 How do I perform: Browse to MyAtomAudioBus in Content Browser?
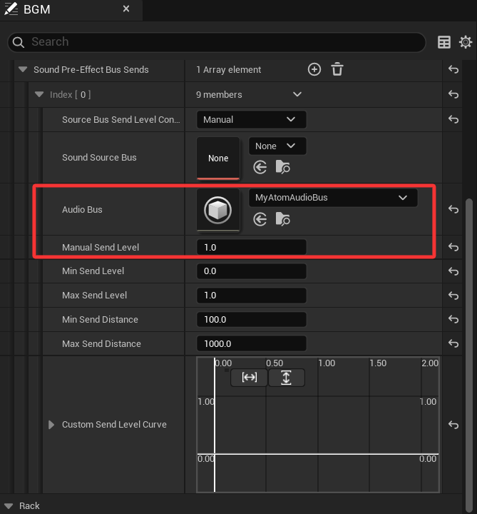pyautogui.click(x=282, y=219)
